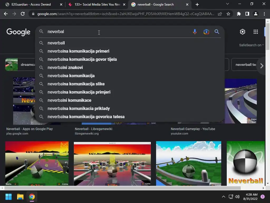The image size is (270, 203).
Task: Bookmark this tab with star icon
Action: 228,14
